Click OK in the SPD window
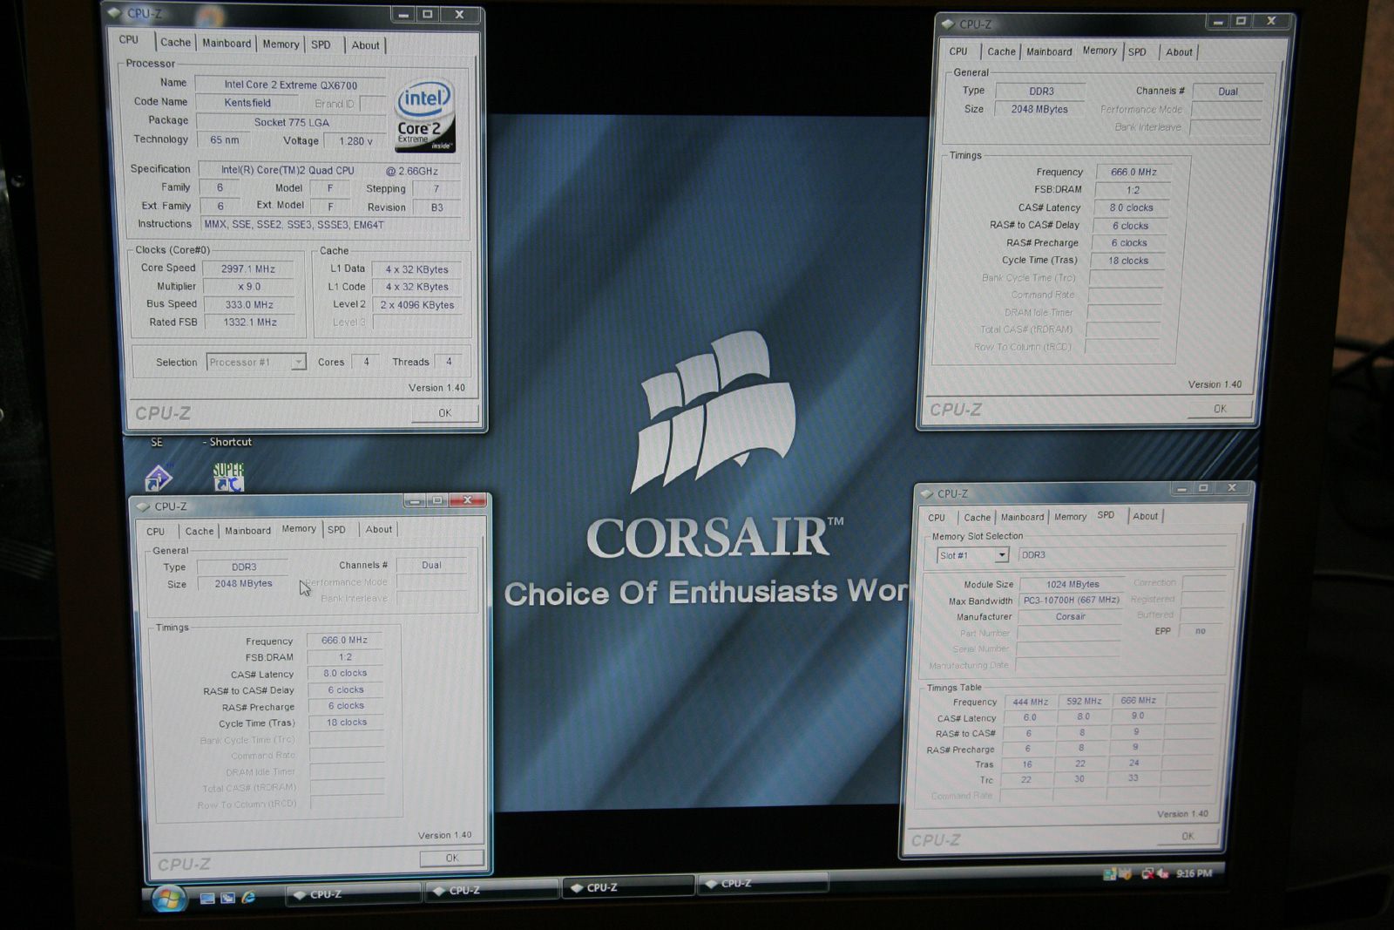1394x930 pixels. [1188, 836]
